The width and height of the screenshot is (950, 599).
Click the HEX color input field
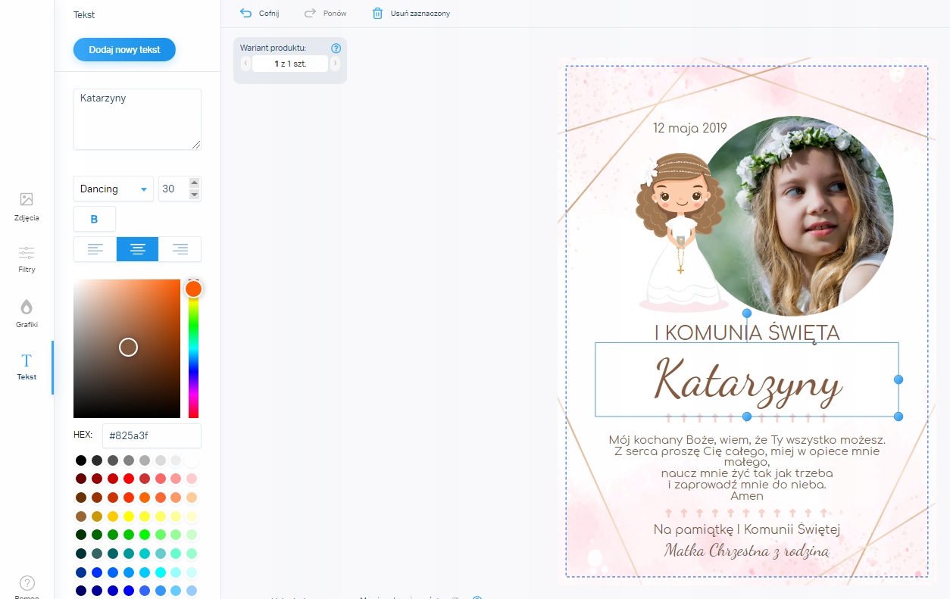[x=152, y=435]
